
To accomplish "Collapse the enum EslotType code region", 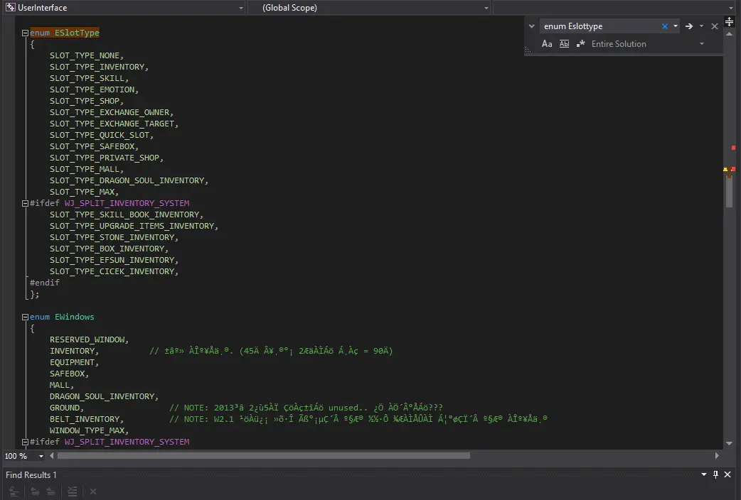I will pyautogui.click(x=25, y=32).
